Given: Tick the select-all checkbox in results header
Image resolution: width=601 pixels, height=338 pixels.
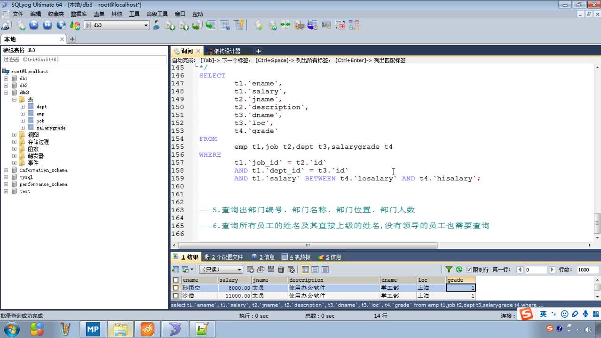Looking at the screenshot, I should (176, 280).
